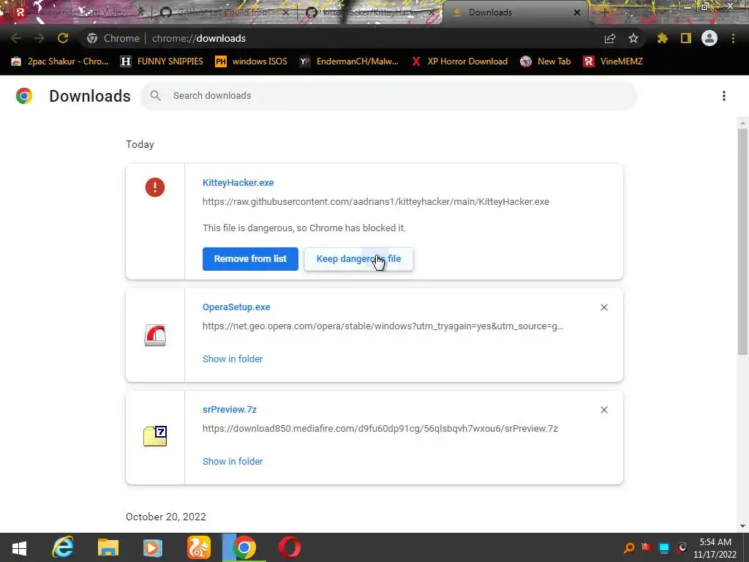The width and height of the screenshot is (749, 562).
Task: Open a new tab with plus button
Action: click(604, 12)
